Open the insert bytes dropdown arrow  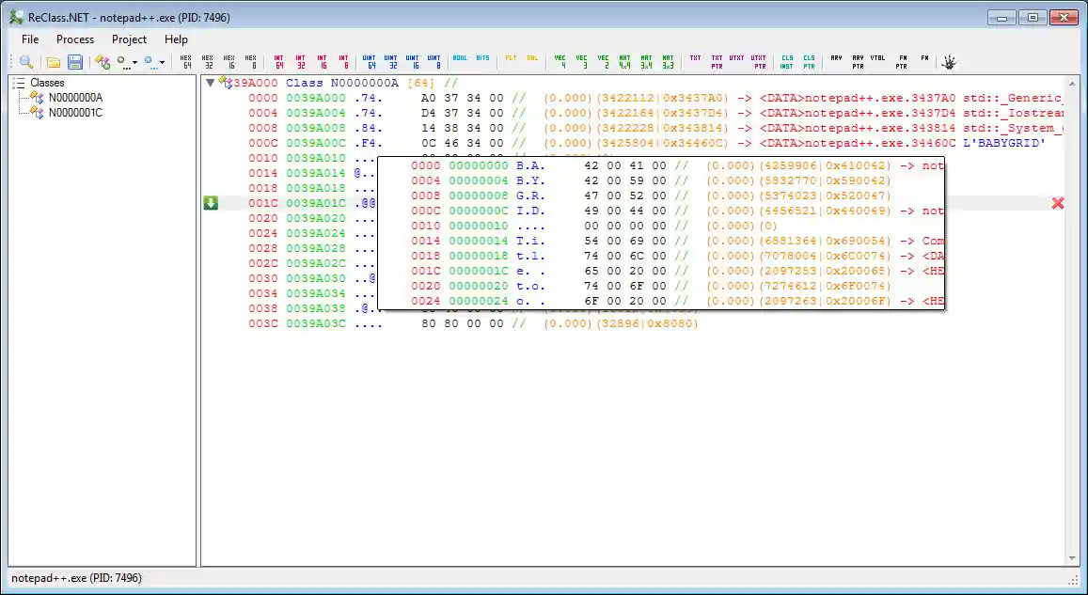pyautogui.click(x=162, y=63)
